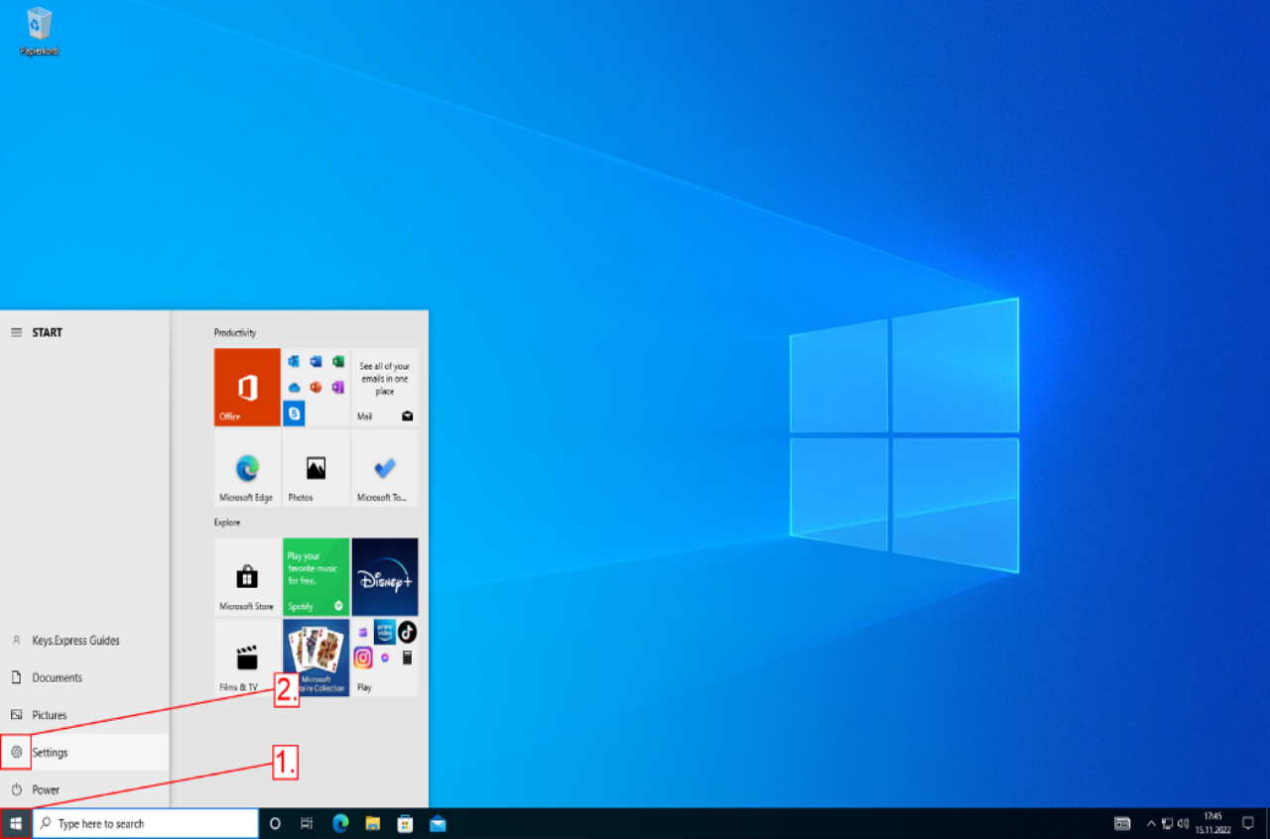This screenshot has width=1270, height=839.
Task: Open Microsoft To Do tile
Action: tap(384, 468)
